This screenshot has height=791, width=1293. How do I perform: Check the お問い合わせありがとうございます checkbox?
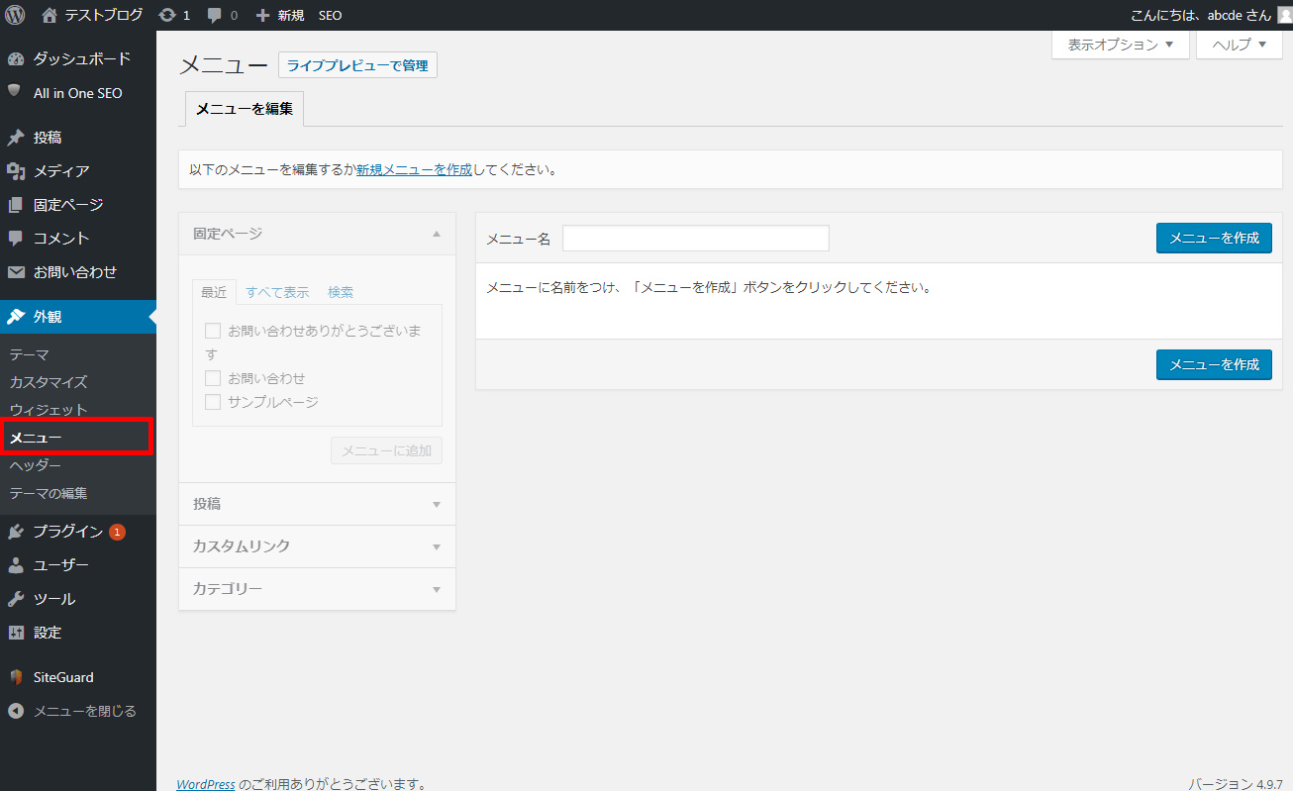[213, 331]
